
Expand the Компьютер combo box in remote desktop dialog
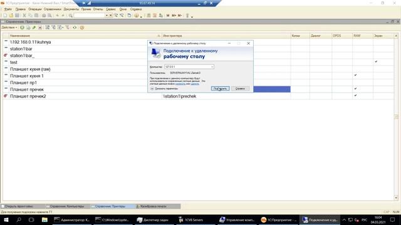point(212,67)
